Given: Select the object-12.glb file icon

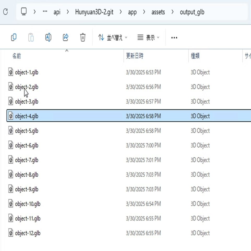Looking at the screenshot, I should pyautogui.click(x=10, y=233).
